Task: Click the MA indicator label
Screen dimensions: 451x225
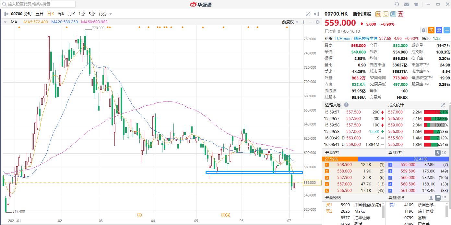Action: tap(14, 22)
